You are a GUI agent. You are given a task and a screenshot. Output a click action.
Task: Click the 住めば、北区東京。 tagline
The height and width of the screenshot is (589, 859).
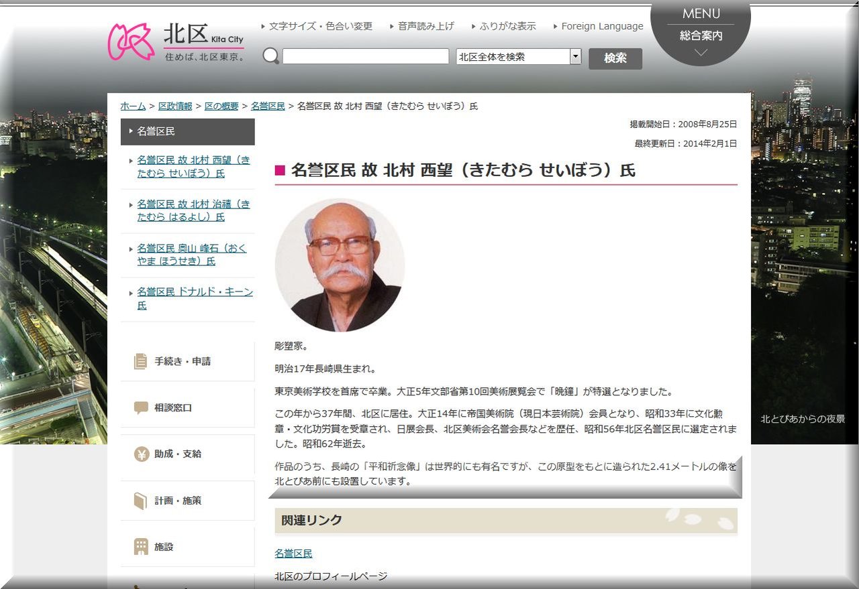205,57
